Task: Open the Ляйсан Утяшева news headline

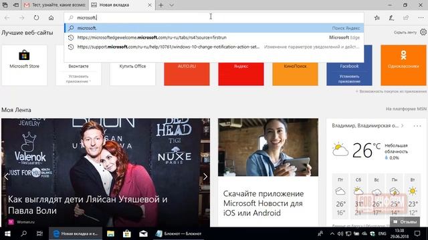Action: coord(88,205)
